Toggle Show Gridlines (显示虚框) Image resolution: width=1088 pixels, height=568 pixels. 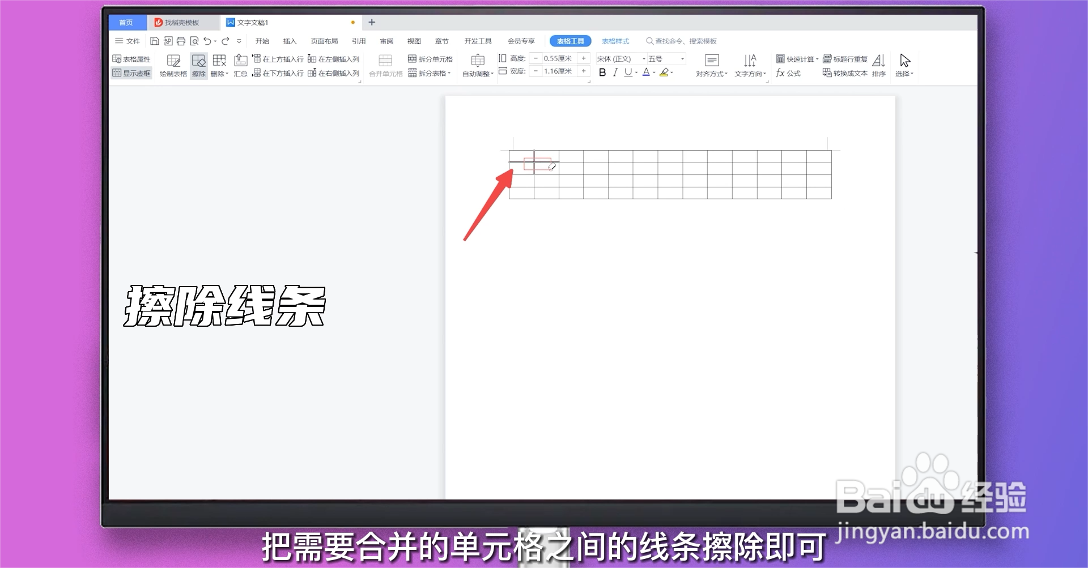(x=131, y=73)
